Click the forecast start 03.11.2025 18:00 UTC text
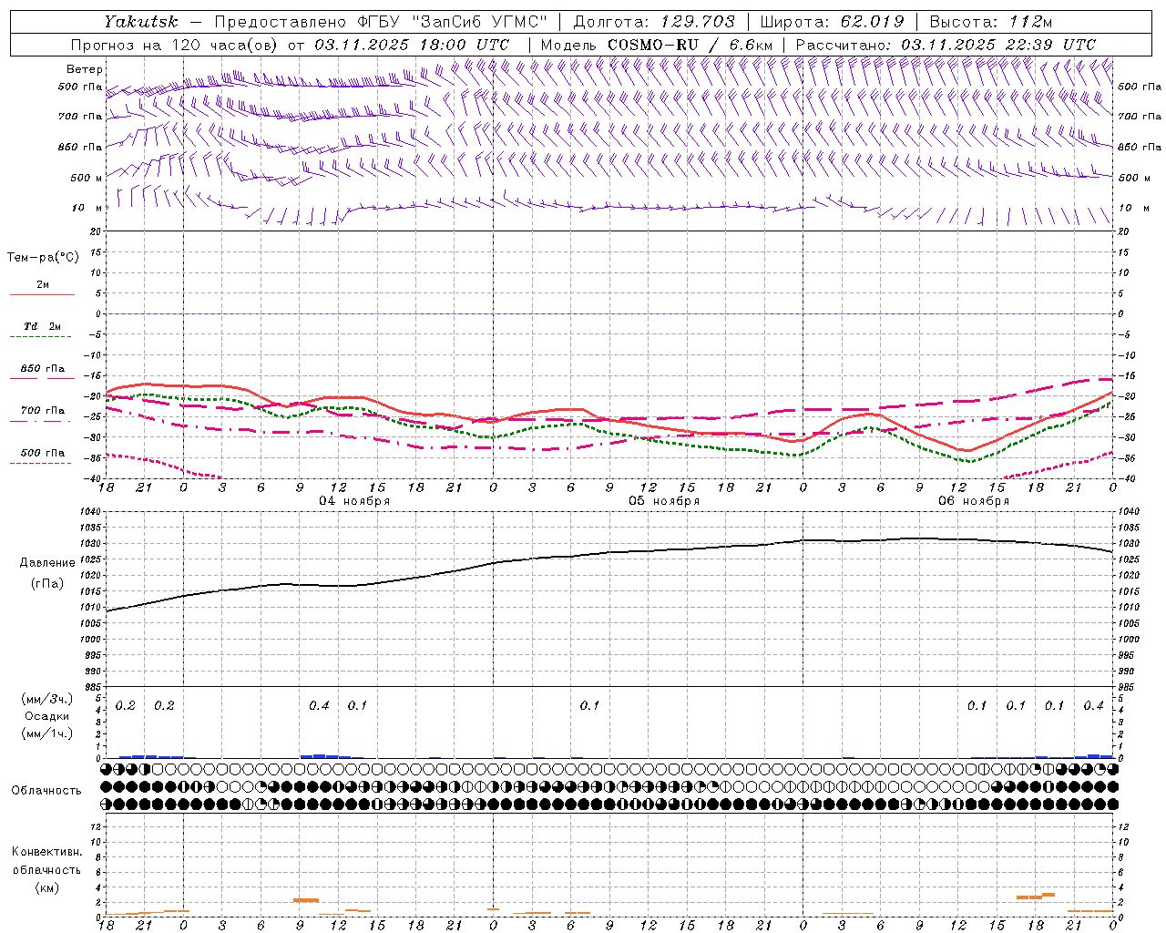The image size is (1166, 933). pyautogui.click(x=412, y=45)
